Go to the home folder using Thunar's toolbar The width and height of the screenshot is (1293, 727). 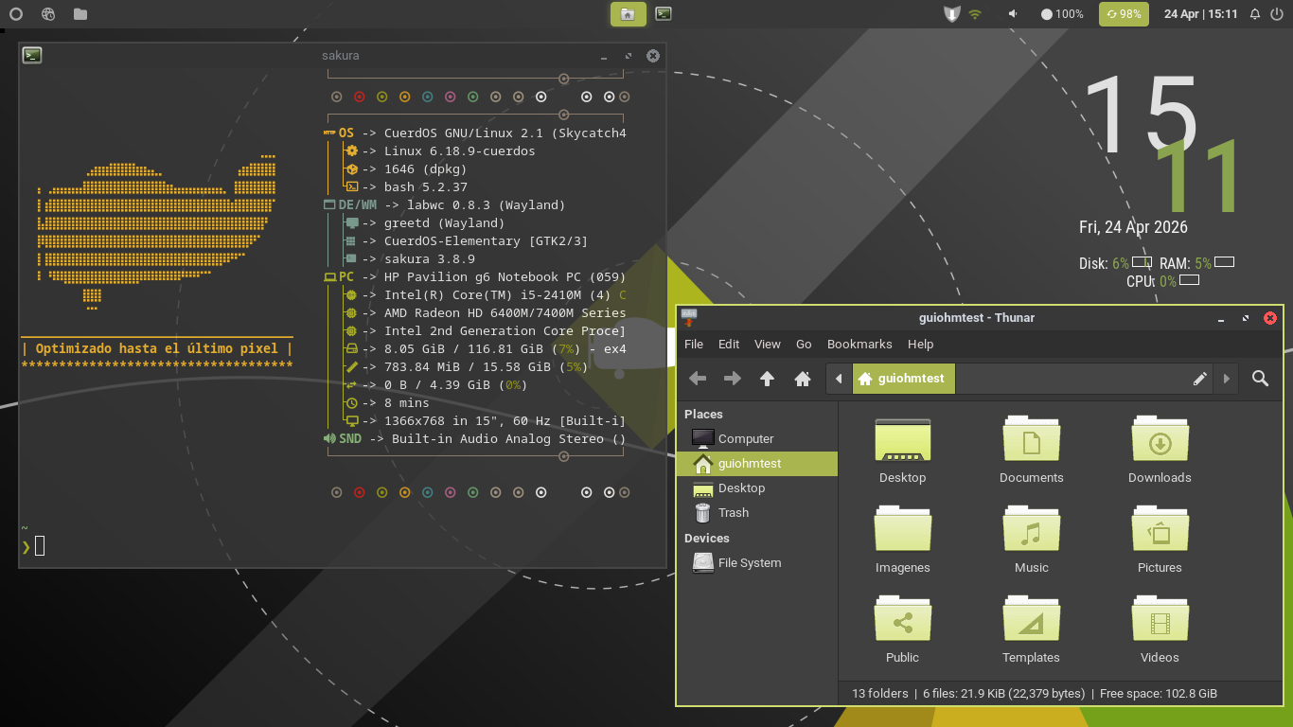(x=803, y=379)
